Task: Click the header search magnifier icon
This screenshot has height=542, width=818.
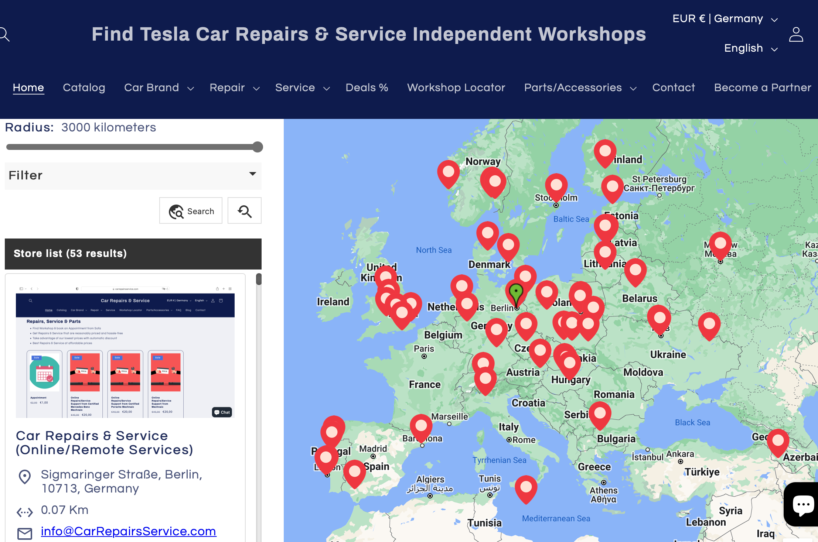Action: pos(4,34)
